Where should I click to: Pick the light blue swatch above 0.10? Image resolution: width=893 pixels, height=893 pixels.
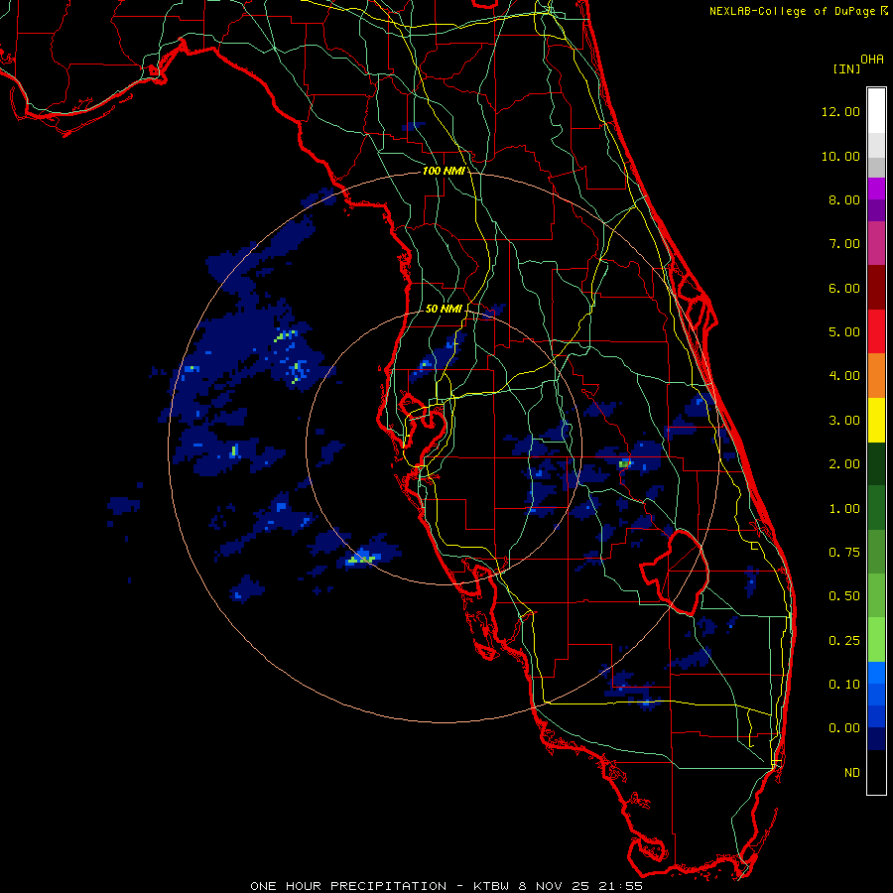tap(876, 673)
